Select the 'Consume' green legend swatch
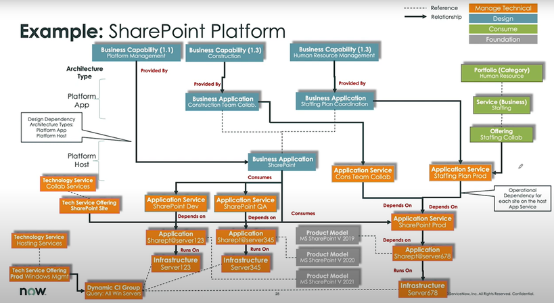The height and width of the screenshot is (303, 554). coord(503,29)
